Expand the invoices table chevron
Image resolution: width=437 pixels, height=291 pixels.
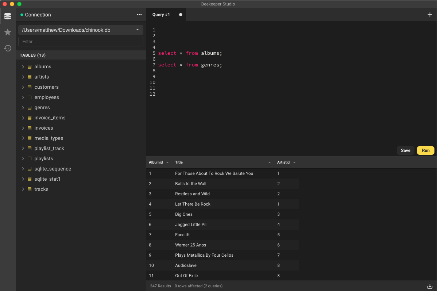pos(23,128)
